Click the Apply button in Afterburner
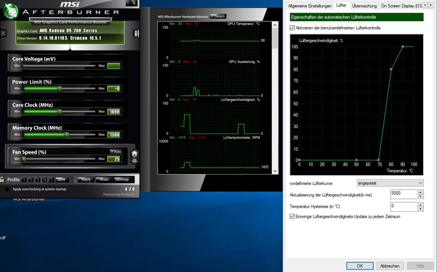The image size is (437, 272). (86, 180)
